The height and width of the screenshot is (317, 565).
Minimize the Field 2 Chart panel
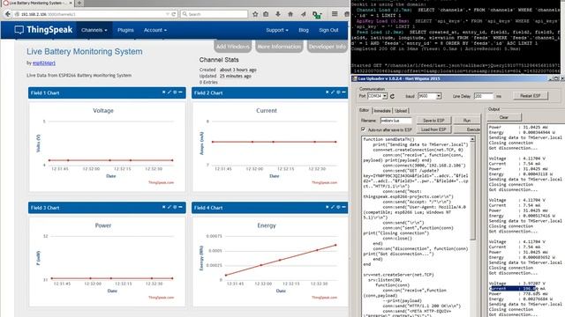(343, 92)
